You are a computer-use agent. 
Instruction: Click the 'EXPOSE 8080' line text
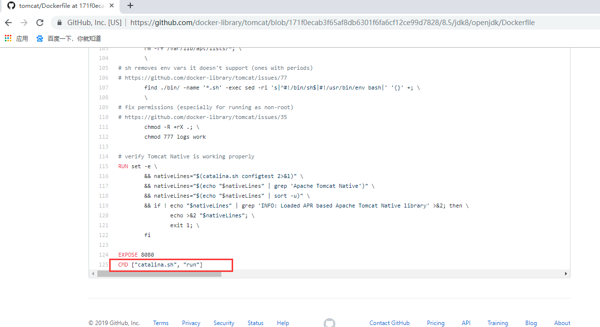click(136, 255)
